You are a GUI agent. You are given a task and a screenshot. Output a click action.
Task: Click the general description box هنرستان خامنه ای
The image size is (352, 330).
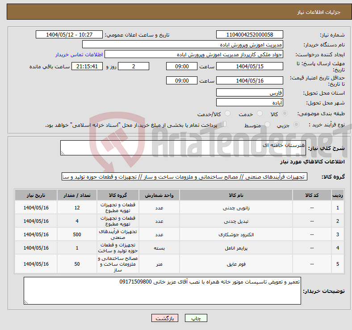point(183,148)
